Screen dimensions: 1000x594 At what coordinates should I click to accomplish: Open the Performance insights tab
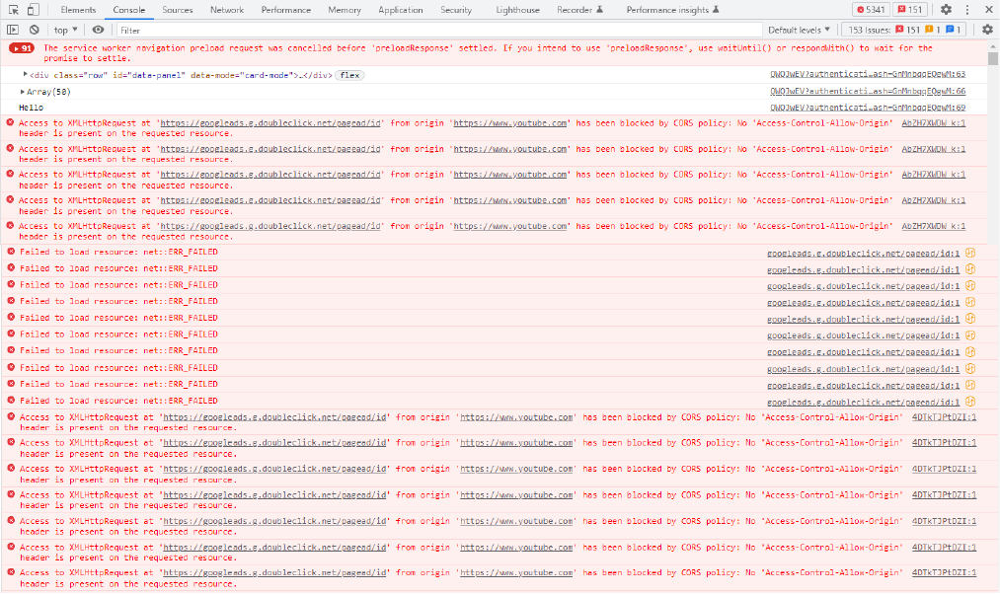[672, 10]
